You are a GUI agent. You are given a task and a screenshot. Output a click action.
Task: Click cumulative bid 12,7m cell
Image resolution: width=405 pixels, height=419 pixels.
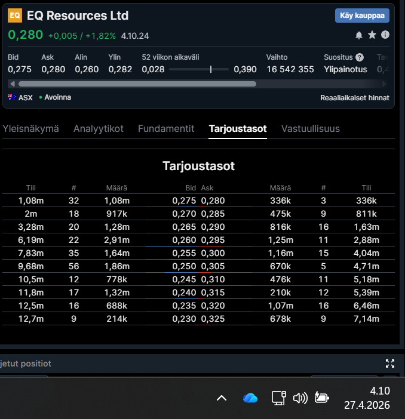point(30,319)
